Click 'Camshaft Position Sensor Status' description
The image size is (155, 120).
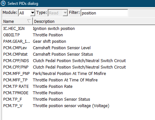[63, 54]
